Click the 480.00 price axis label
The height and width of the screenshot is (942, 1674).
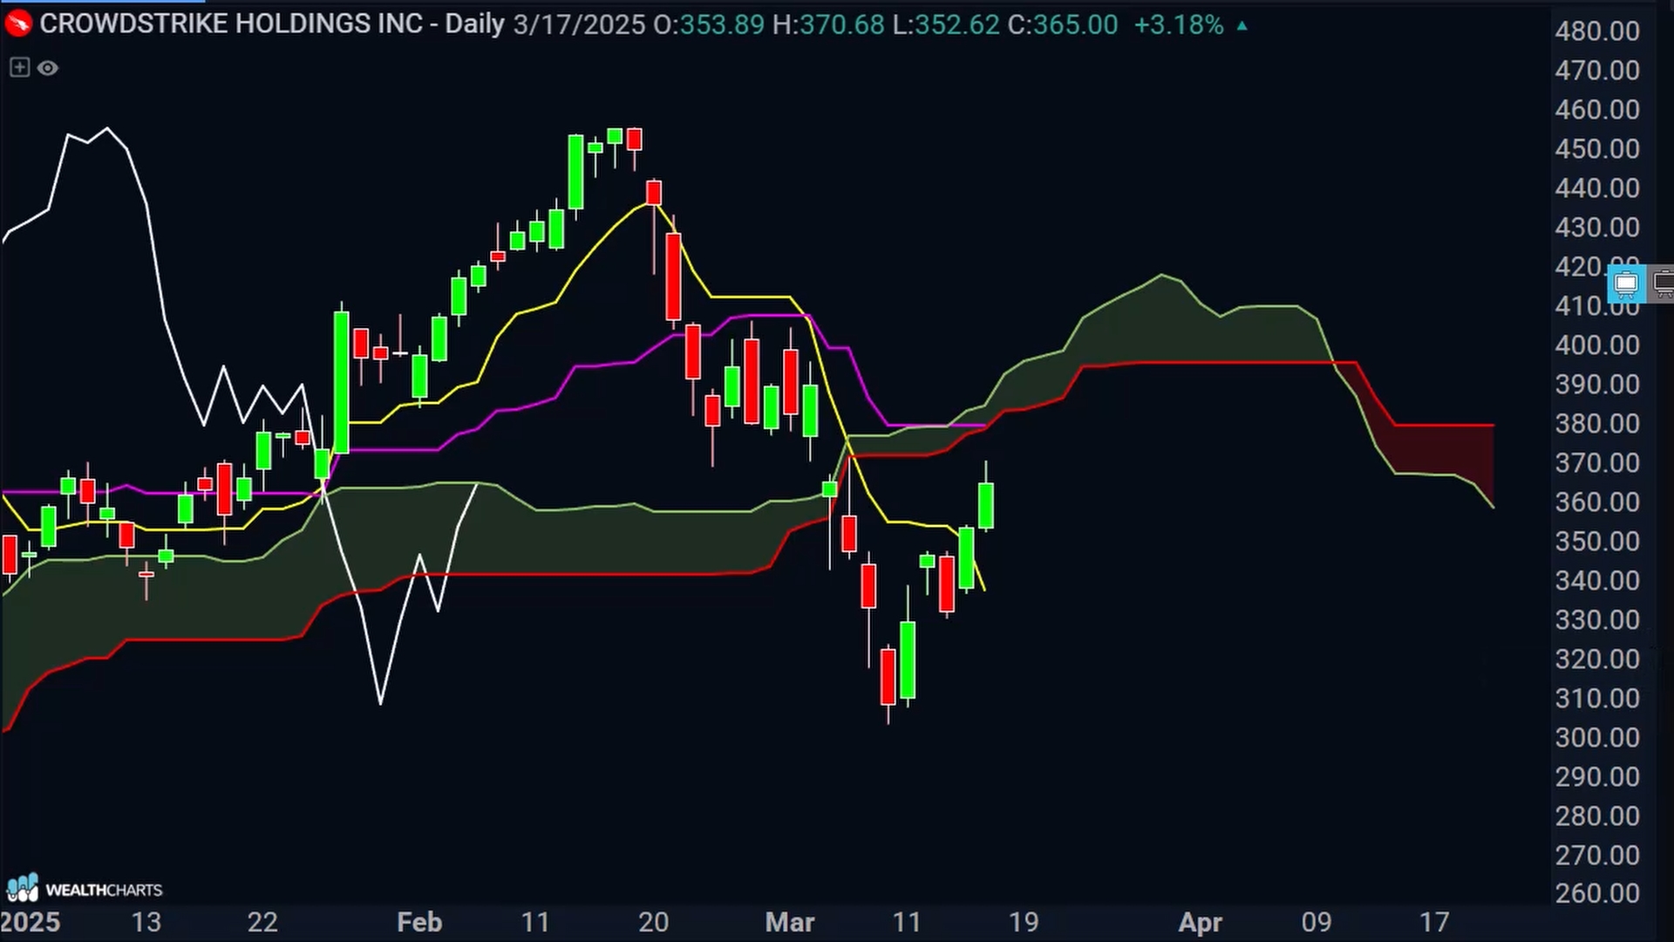point(1597,31)
